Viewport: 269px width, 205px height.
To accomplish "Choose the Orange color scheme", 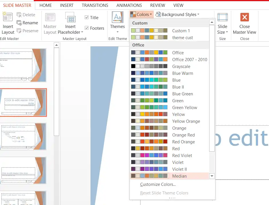I will click(169, 128).
